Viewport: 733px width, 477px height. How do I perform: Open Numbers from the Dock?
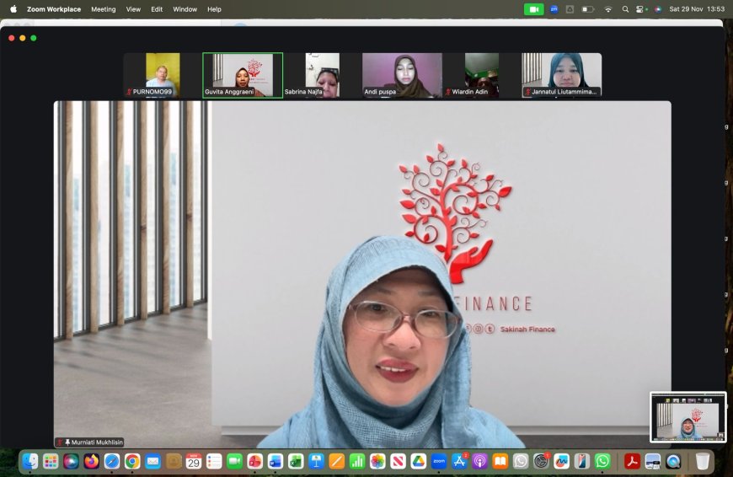357,462
